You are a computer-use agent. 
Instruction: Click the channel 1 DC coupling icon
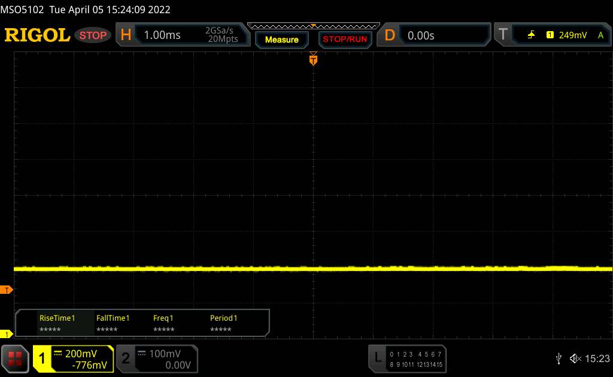(58, 354)
